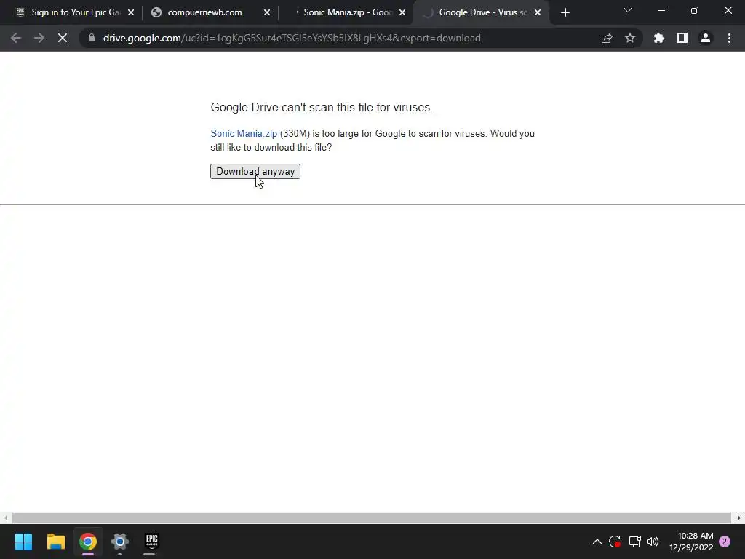This screenshot has width=745, height=559.
Task: Close the compuernewb.com tab
Action: click(x=267, y=12)
